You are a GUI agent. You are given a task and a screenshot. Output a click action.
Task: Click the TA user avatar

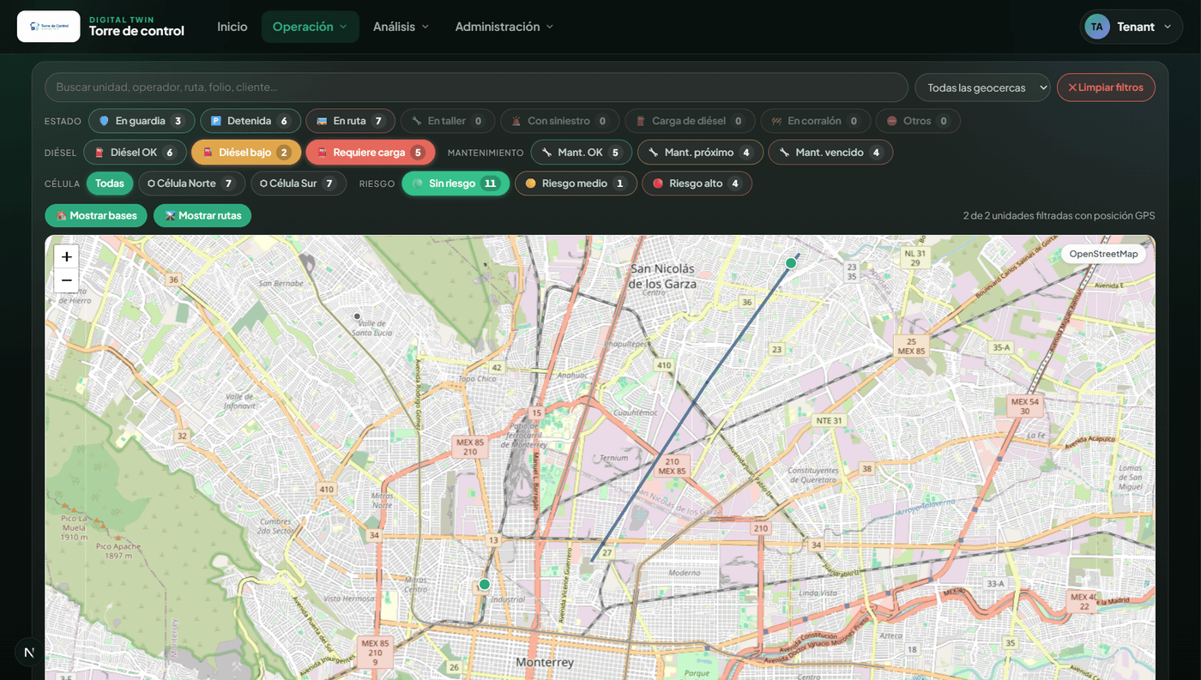(1097, 27)
